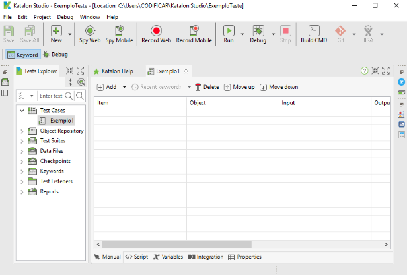Open the Run browser dropdown arrow
Image resolution: width=407 pixels, height=275 pixels.
pyautogui.click(x=242, y=34)
